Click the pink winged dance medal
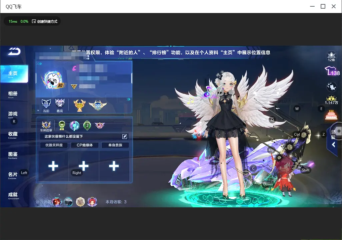342x240 pixels. point(100,125)
